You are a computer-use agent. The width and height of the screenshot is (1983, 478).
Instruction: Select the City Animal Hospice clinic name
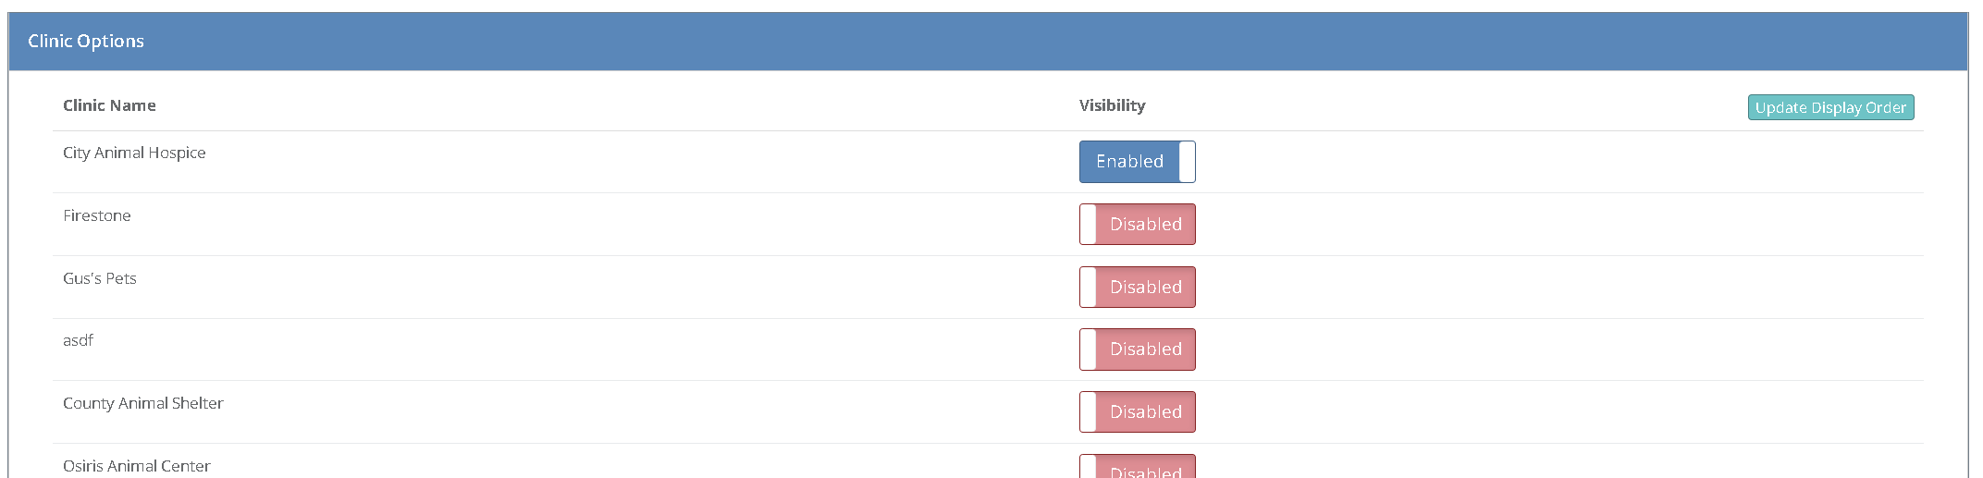[134, 153]
